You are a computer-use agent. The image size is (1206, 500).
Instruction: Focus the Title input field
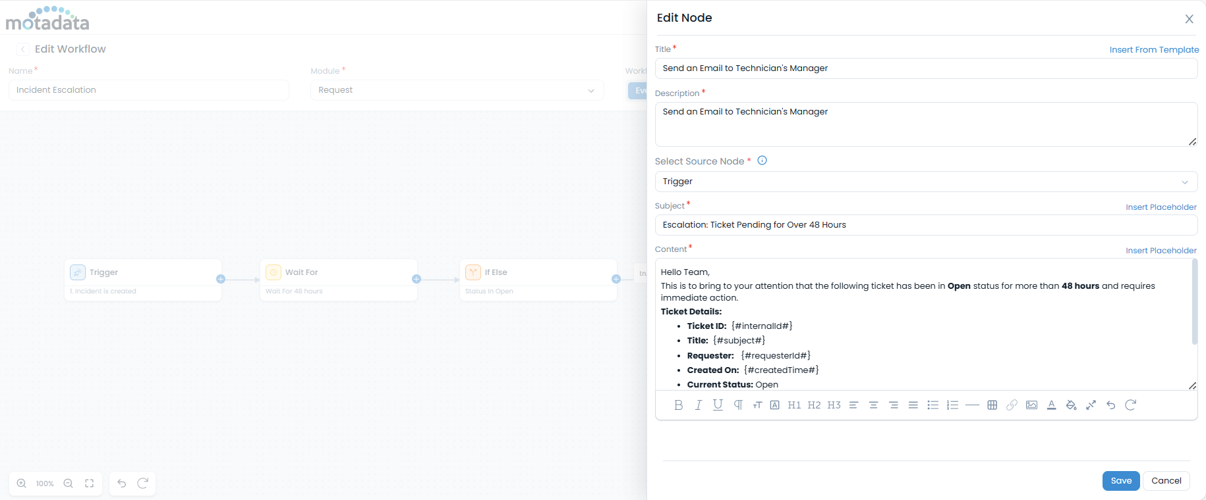point(926,68)
